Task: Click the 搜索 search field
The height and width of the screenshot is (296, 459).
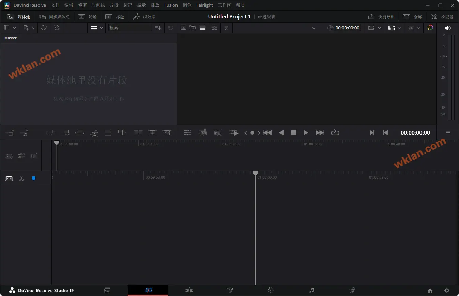Action: 130,28
